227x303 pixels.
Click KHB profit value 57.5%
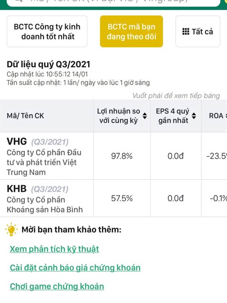pos(122,198)
